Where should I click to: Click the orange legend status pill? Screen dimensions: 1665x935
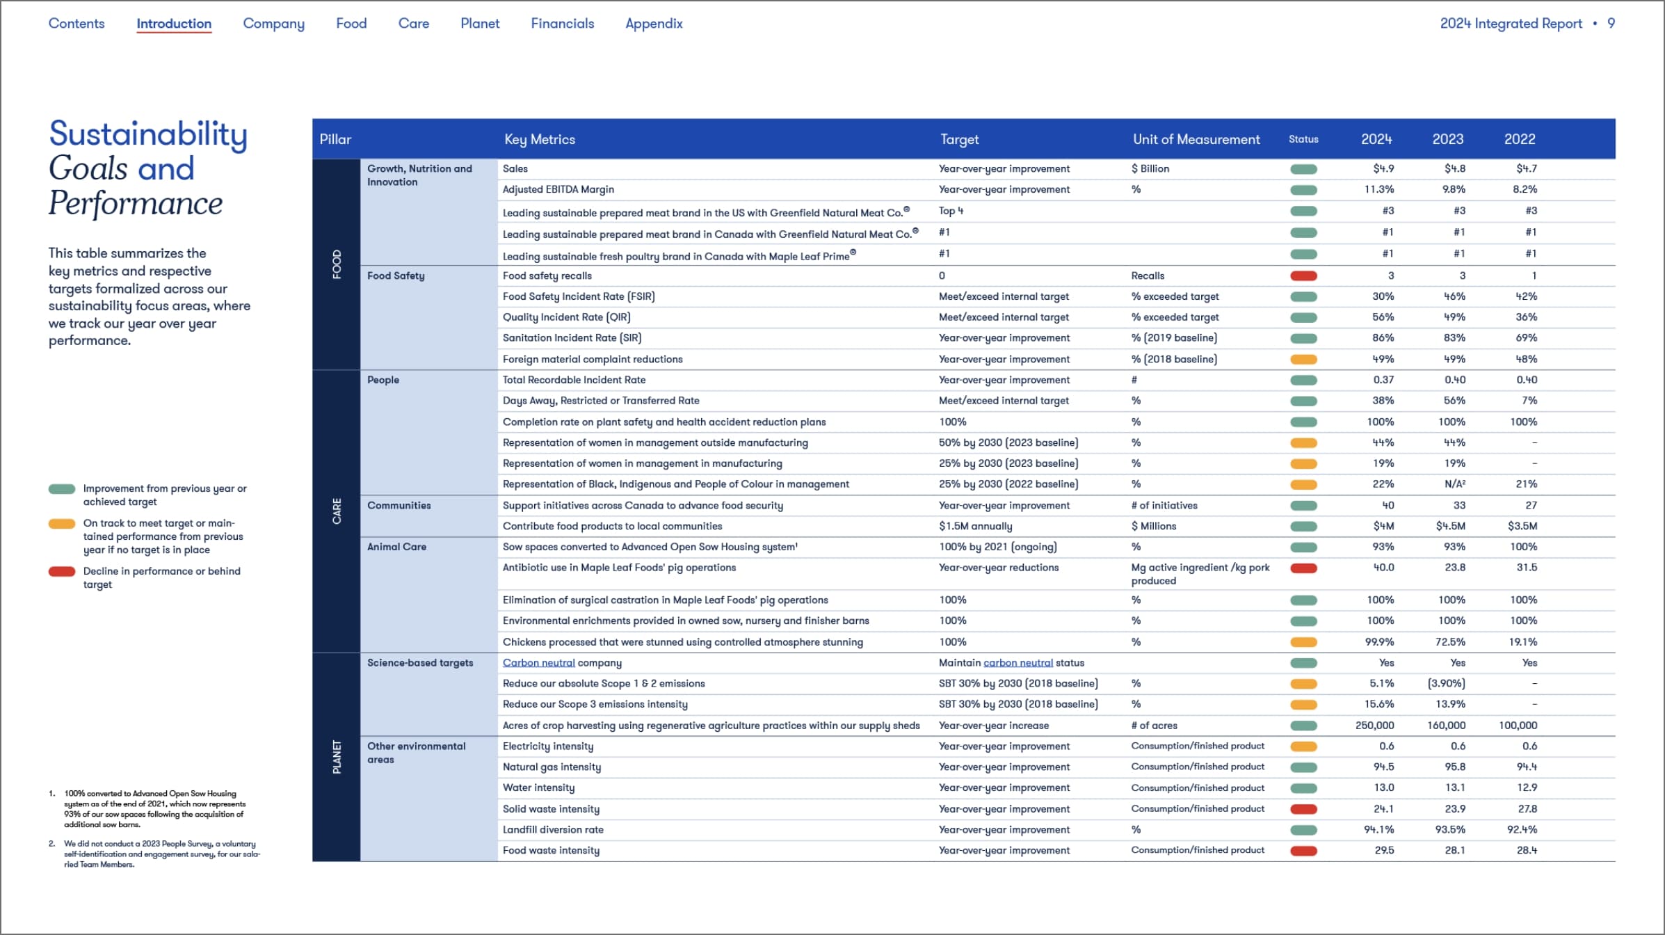(62, 524)
